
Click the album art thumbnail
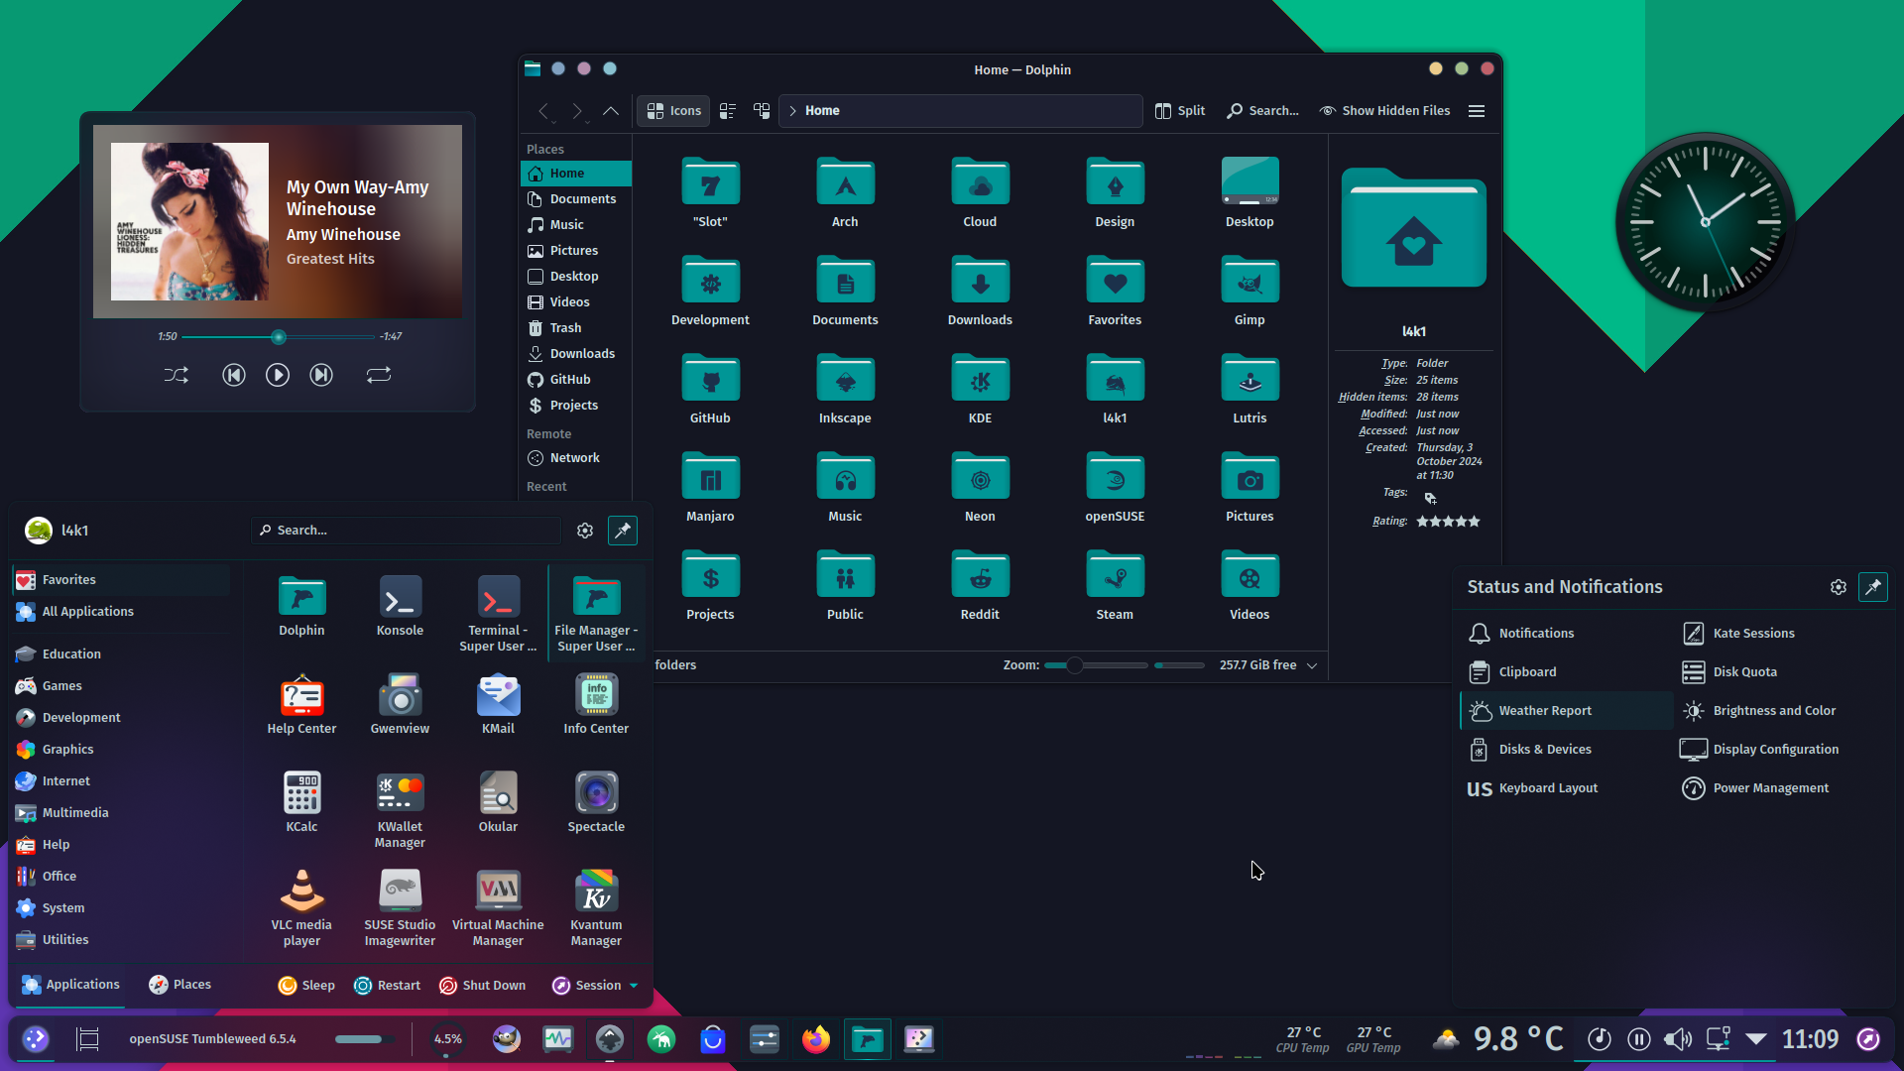coord(189,221)
